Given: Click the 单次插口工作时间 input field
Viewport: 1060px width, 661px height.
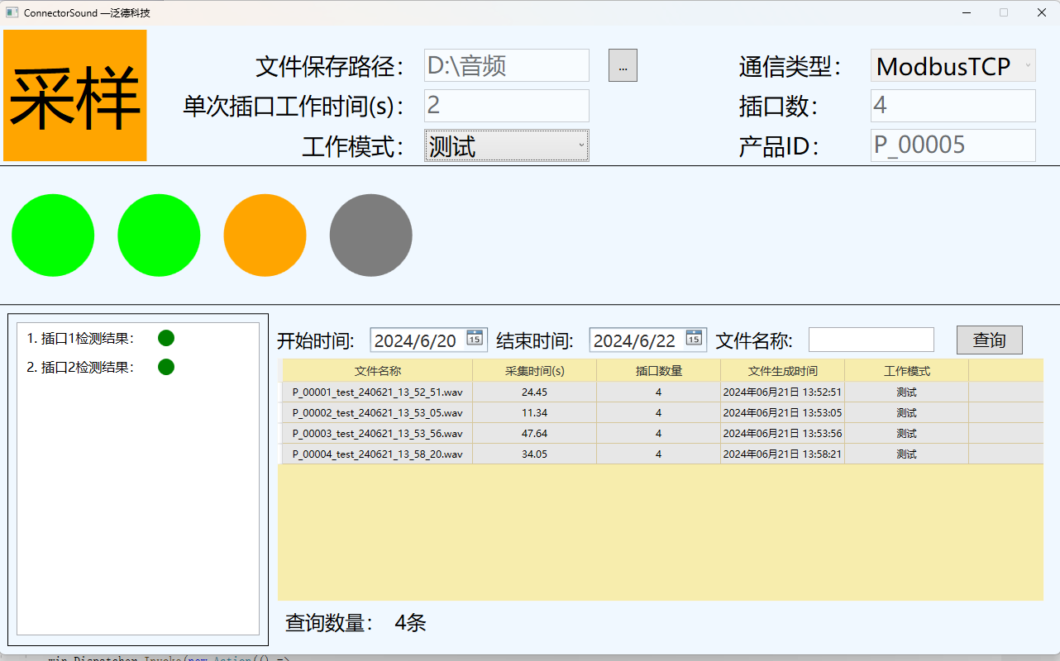Looking at the screenshot, I should tap(507, 106).
